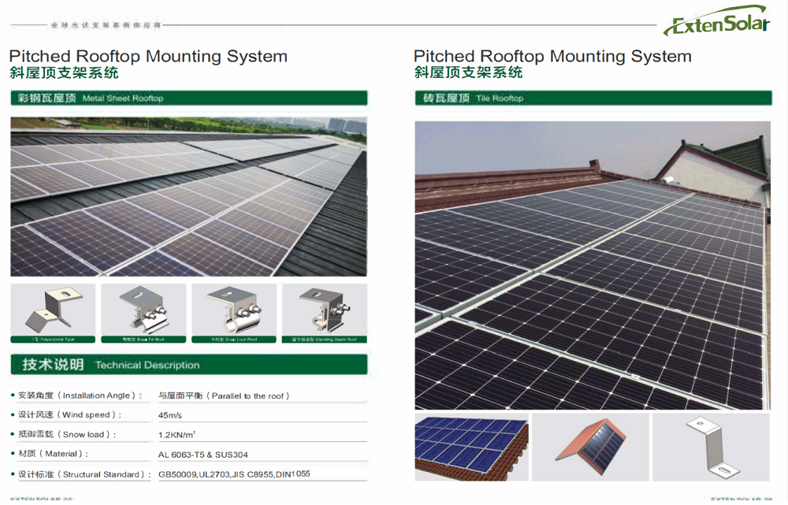788x505 pixels.
Task: Open the tile rooftop solar photo
Action: [x=592, y=265]
